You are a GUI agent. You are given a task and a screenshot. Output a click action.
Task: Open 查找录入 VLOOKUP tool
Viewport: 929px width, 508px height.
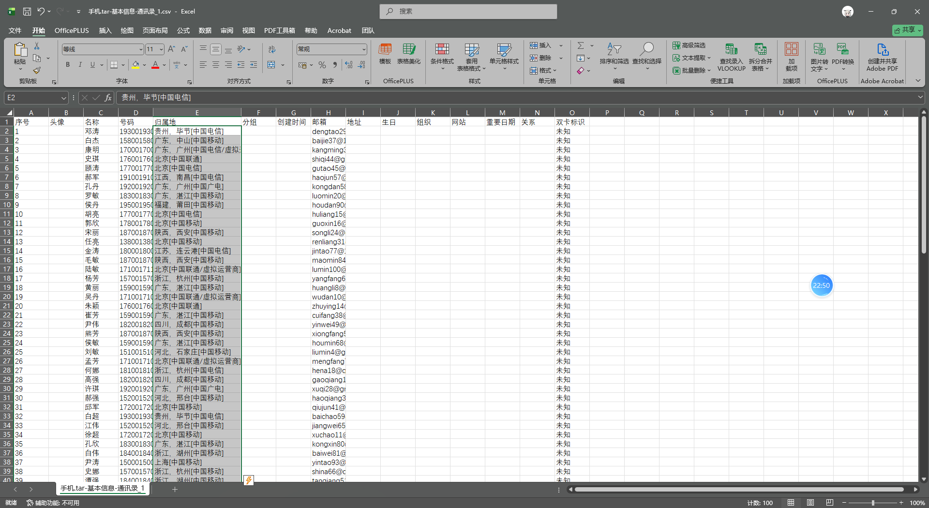(x=731, y=56)
